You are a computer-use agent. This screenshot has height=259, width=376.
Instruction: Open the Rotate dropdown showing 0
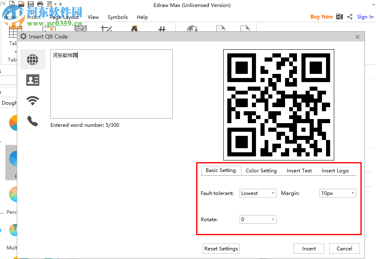pos(258,219)
